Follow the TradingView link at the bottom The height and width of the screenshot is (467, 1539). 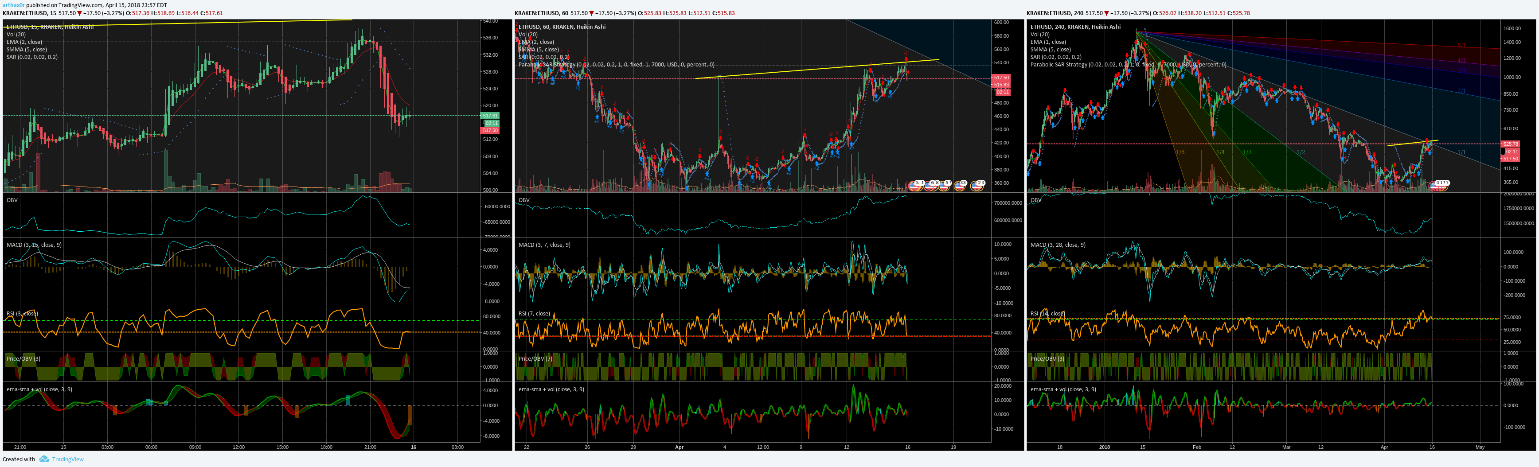67,459
